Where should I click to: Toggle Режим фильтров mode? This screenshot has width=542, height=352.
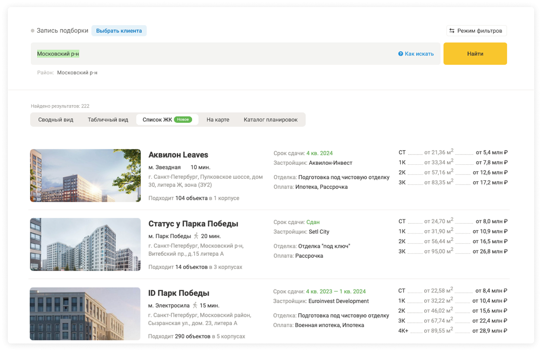point(476,31)
